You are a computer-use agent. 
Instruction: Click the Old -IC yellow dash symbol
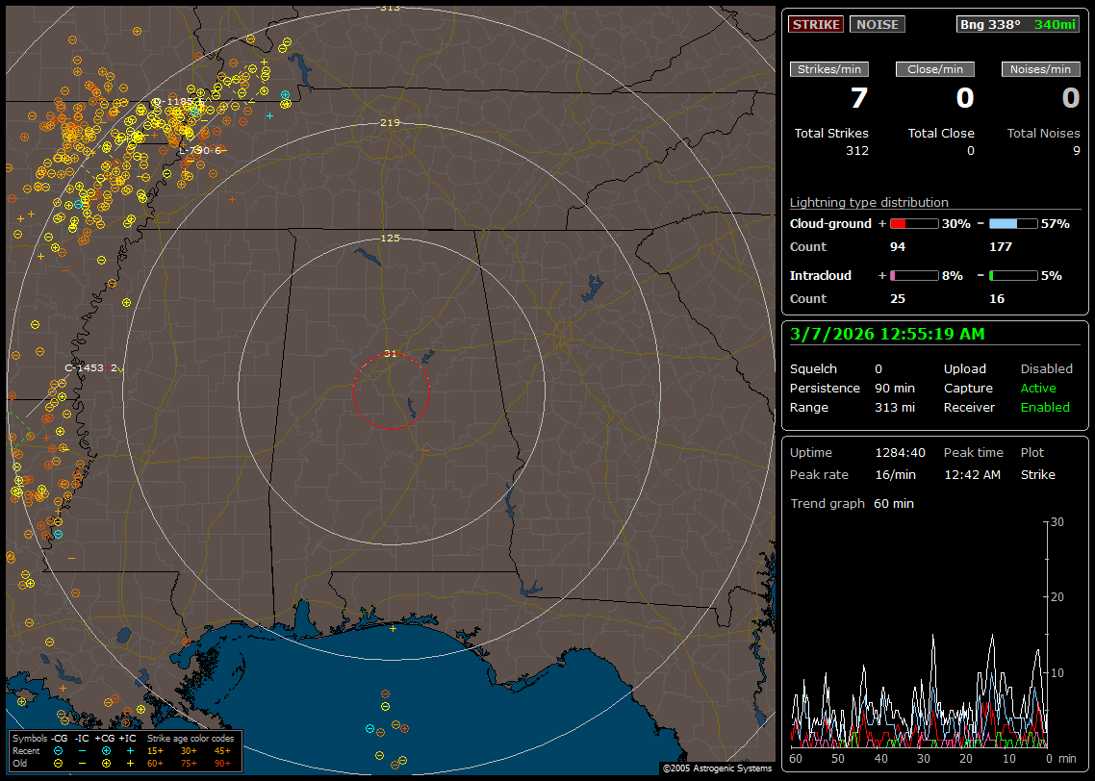[x=82, y=763]
